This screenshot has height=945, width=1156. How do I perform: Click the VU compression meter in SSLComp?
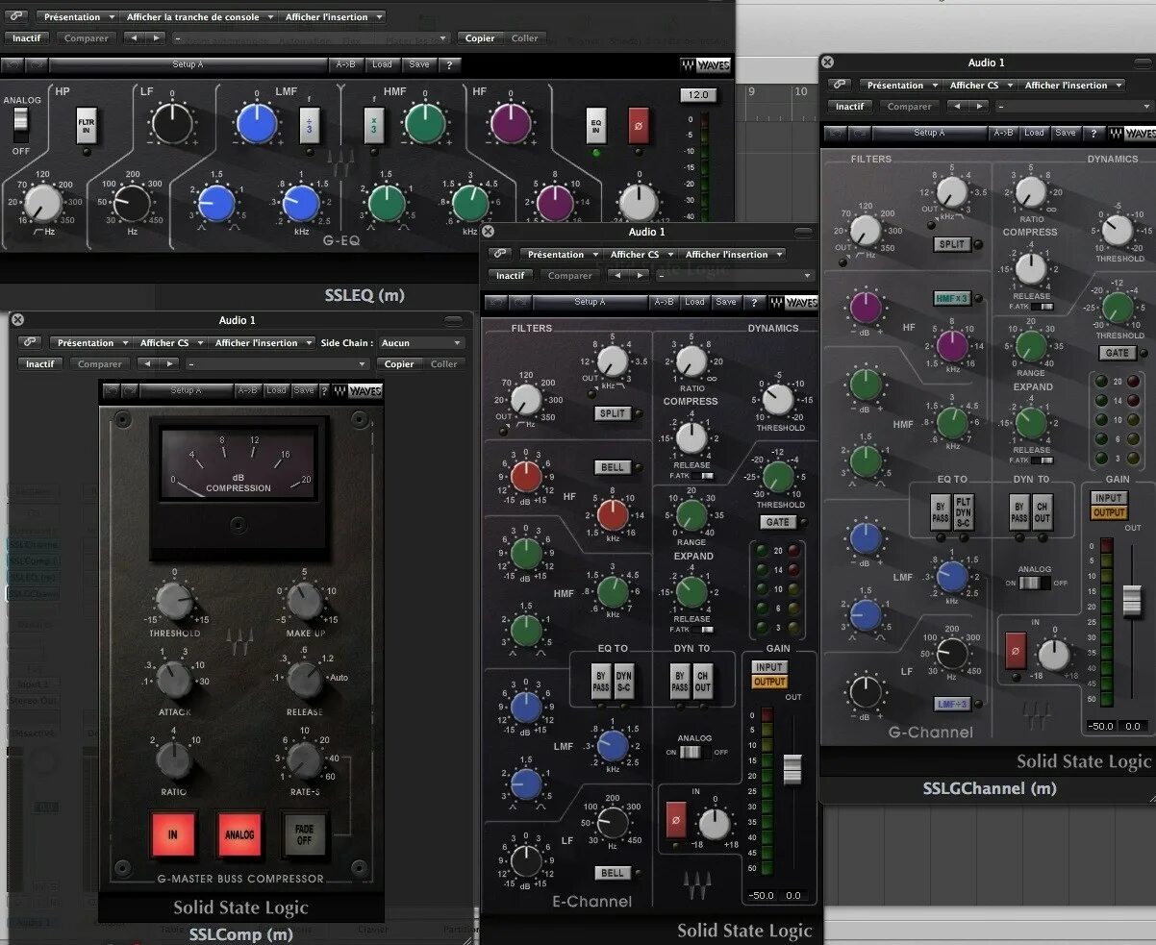238,465
